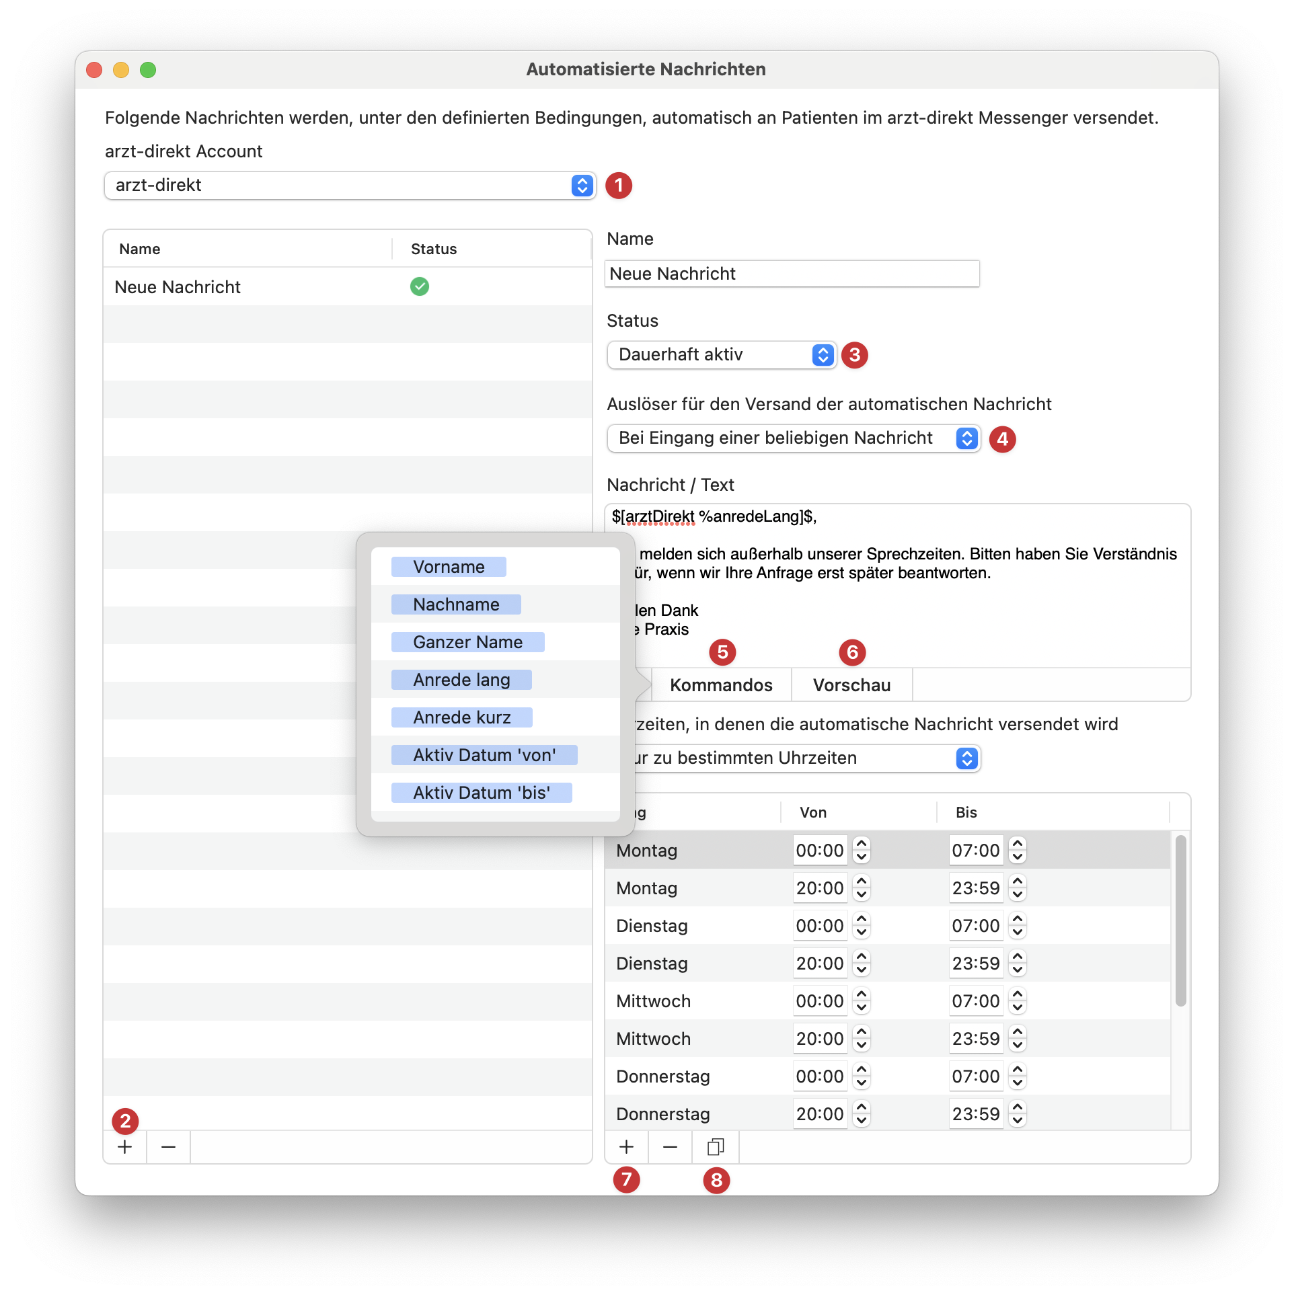Select the second Dienstag row 20:00 Von field
1294x1295 pixels.
point(820,964)
